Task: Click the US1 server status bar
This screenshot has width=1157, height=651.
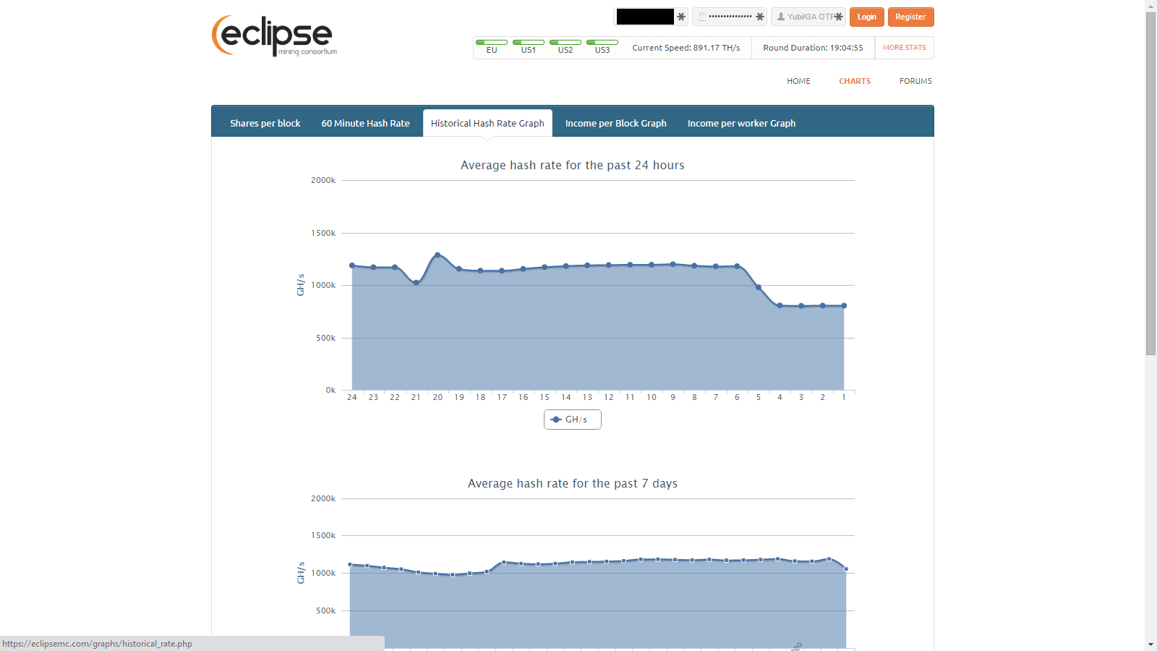Action: 529,42
